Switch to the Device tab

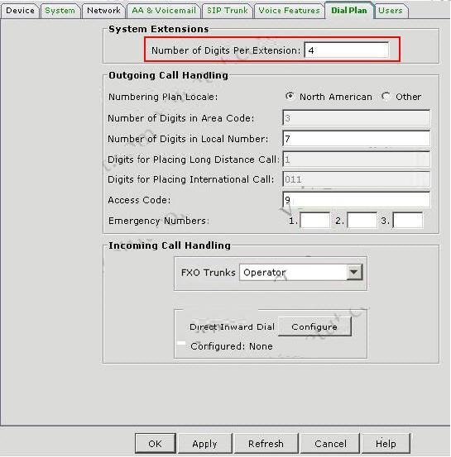[x=20, y=11]
